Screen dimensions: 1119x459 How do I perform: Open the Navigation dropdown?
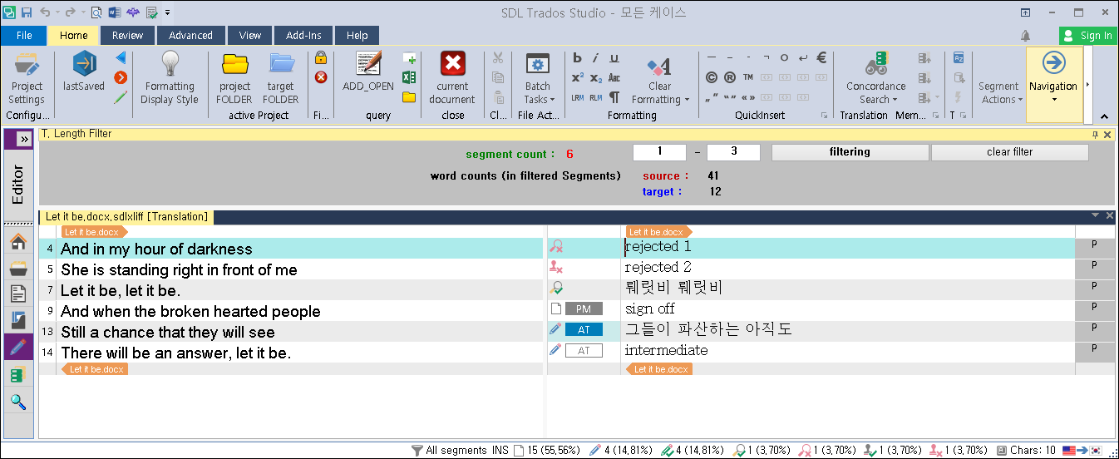coord(1053,85)
